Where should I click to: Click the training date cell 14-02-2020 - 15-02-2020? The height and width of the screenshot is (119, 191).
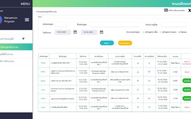pos(83,81)
